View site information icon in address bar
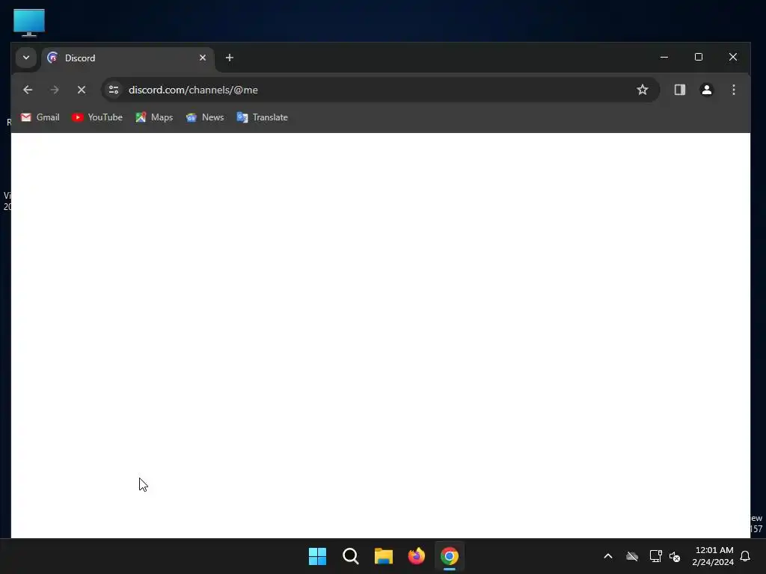Viewport: 766px width, 574px height. click(x=114, y=90)
